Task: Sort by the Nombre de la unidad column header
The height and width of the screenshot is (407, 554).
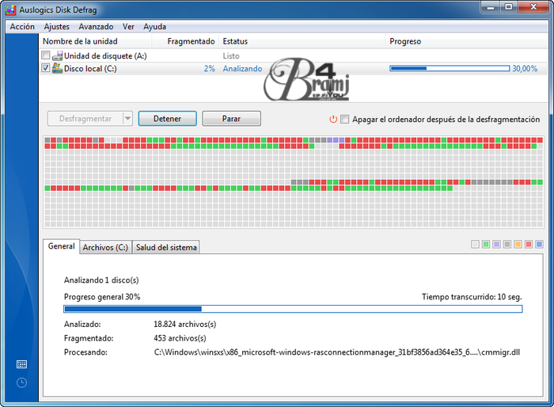Action: tap(96, 41)
